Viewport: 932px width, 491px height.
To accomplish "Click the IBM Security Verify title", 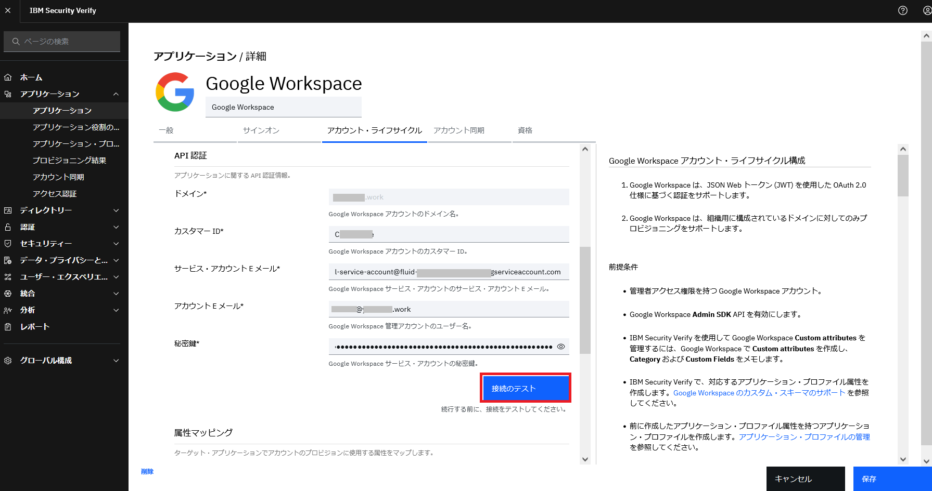I will (x=63, y=10).
